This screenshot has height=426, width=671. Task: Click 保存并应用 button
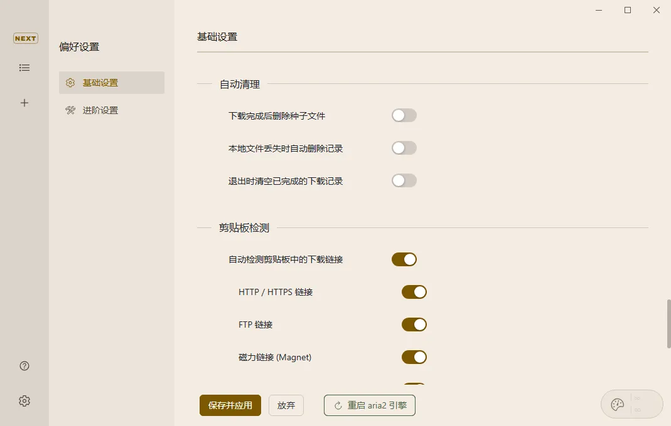click(x=230, y=405)
